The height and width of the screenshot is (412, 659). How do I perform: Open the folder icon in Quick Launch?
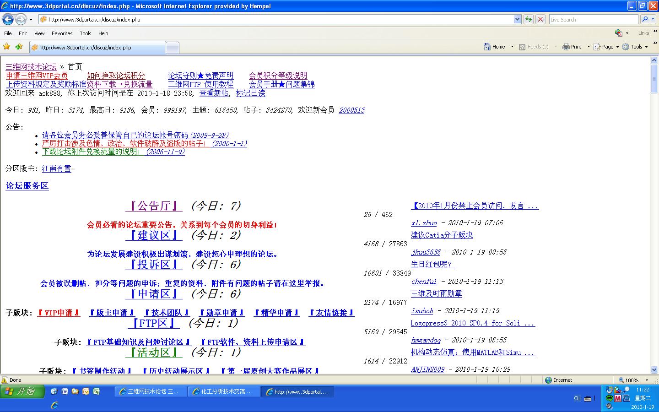[x=76, y=391]
